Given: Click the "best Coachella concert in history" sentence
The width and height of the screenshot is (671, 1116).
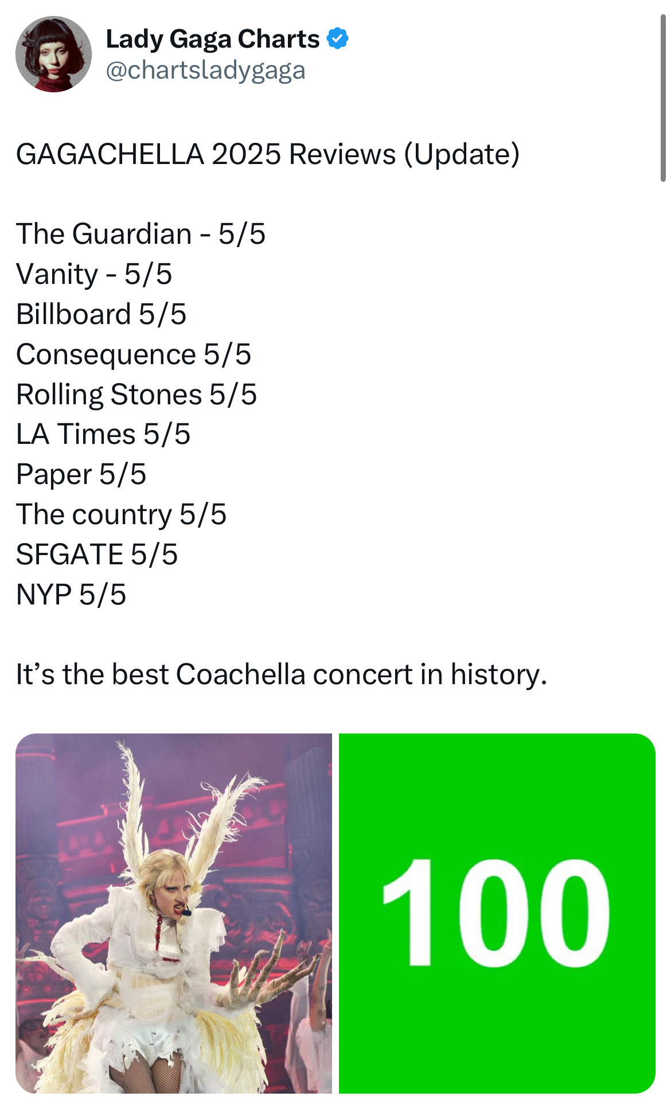Looking at the screenshot, I should click(281, 674).
